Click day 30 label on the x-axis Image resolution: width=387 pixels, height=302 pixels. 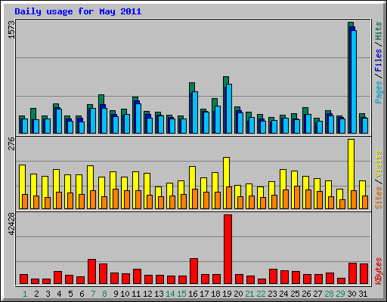click(351, 294)
